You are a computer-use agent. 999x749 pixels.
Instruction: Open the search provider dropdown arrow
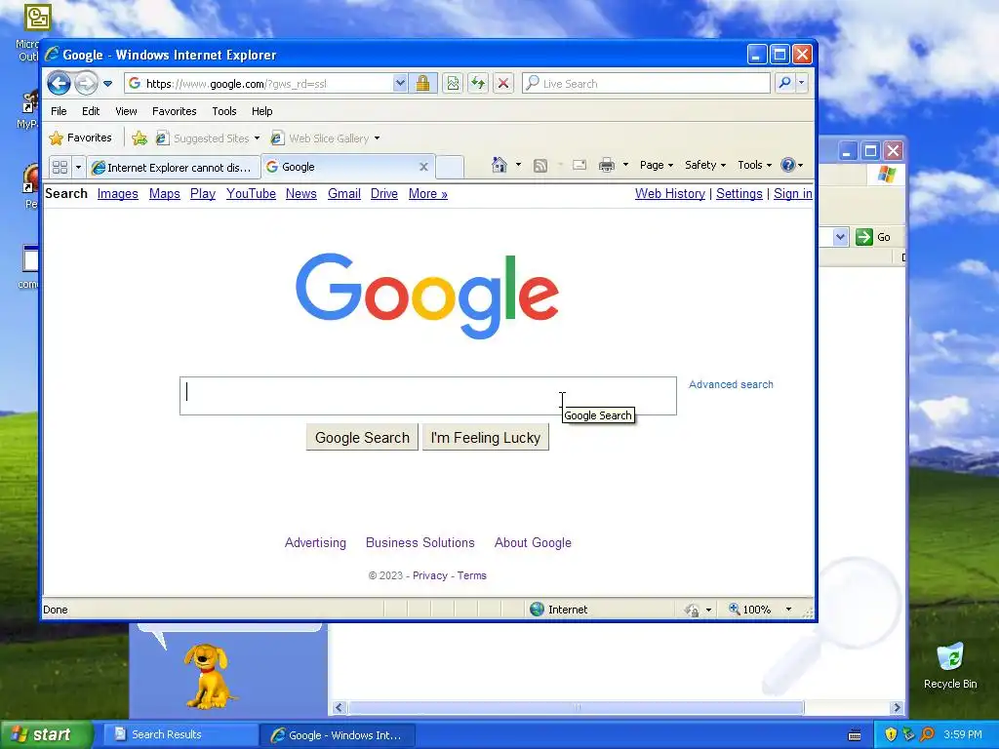(x=802, y=84)
